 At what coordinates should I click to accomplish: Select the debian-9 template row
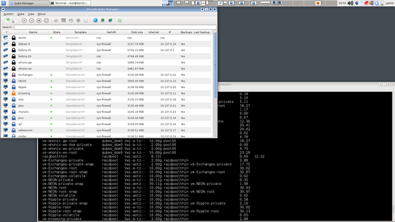coord(107,44)
